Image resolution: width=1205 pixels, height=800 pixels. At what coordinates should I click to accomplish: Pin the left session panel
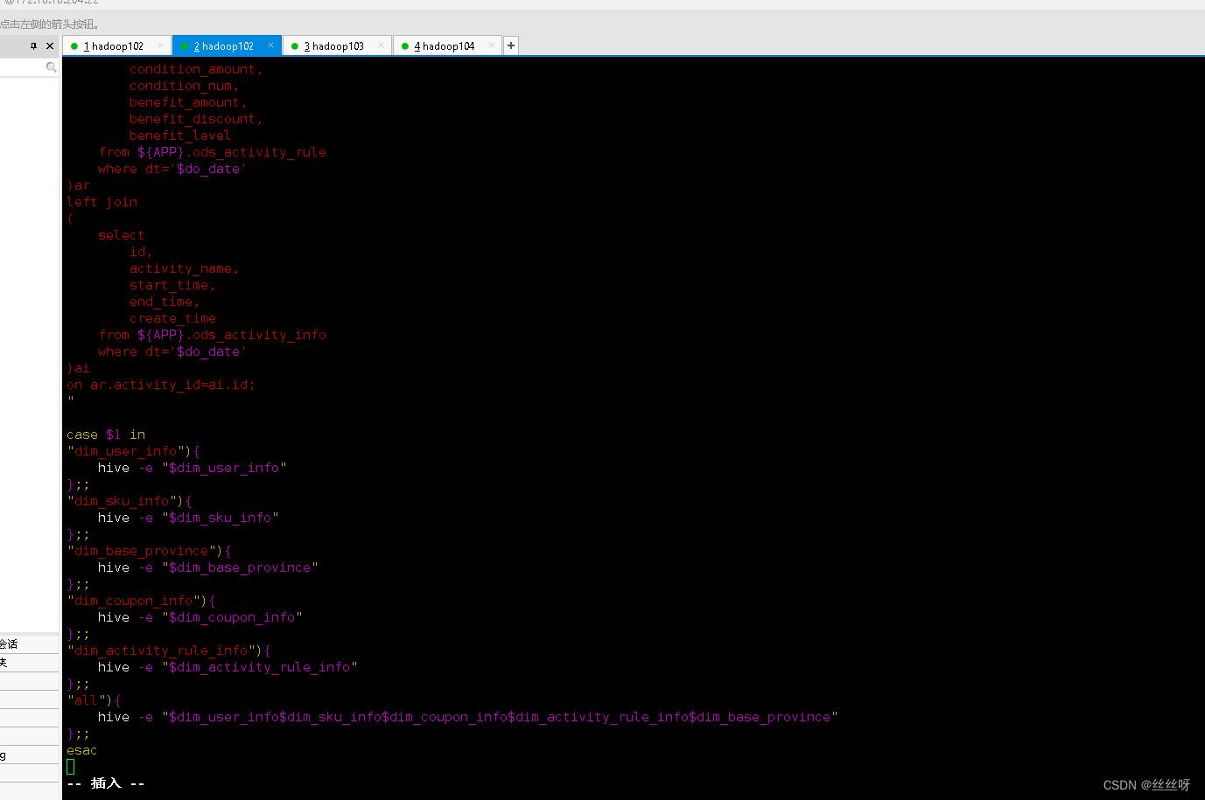33,45
